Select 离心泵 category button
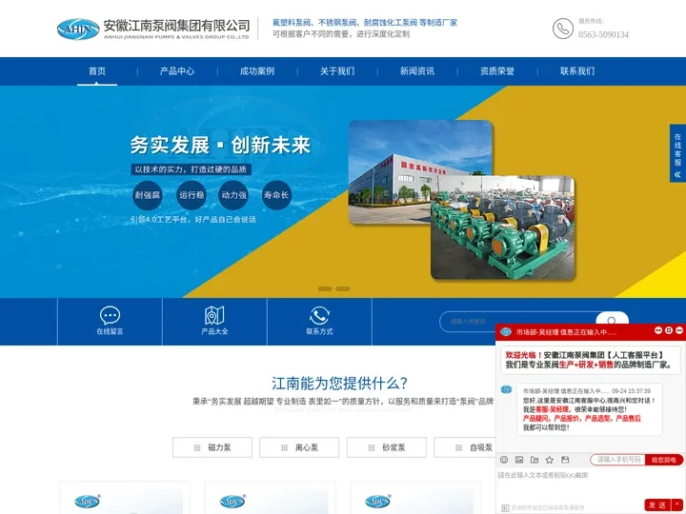The image size is (686, 514). click(299, 447)
